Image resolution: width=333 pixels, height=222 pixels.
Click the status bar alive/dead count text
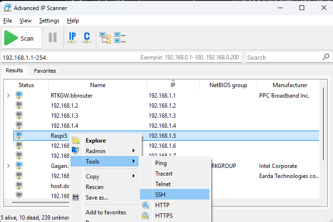pyautogui.click(x=35, y=218)
